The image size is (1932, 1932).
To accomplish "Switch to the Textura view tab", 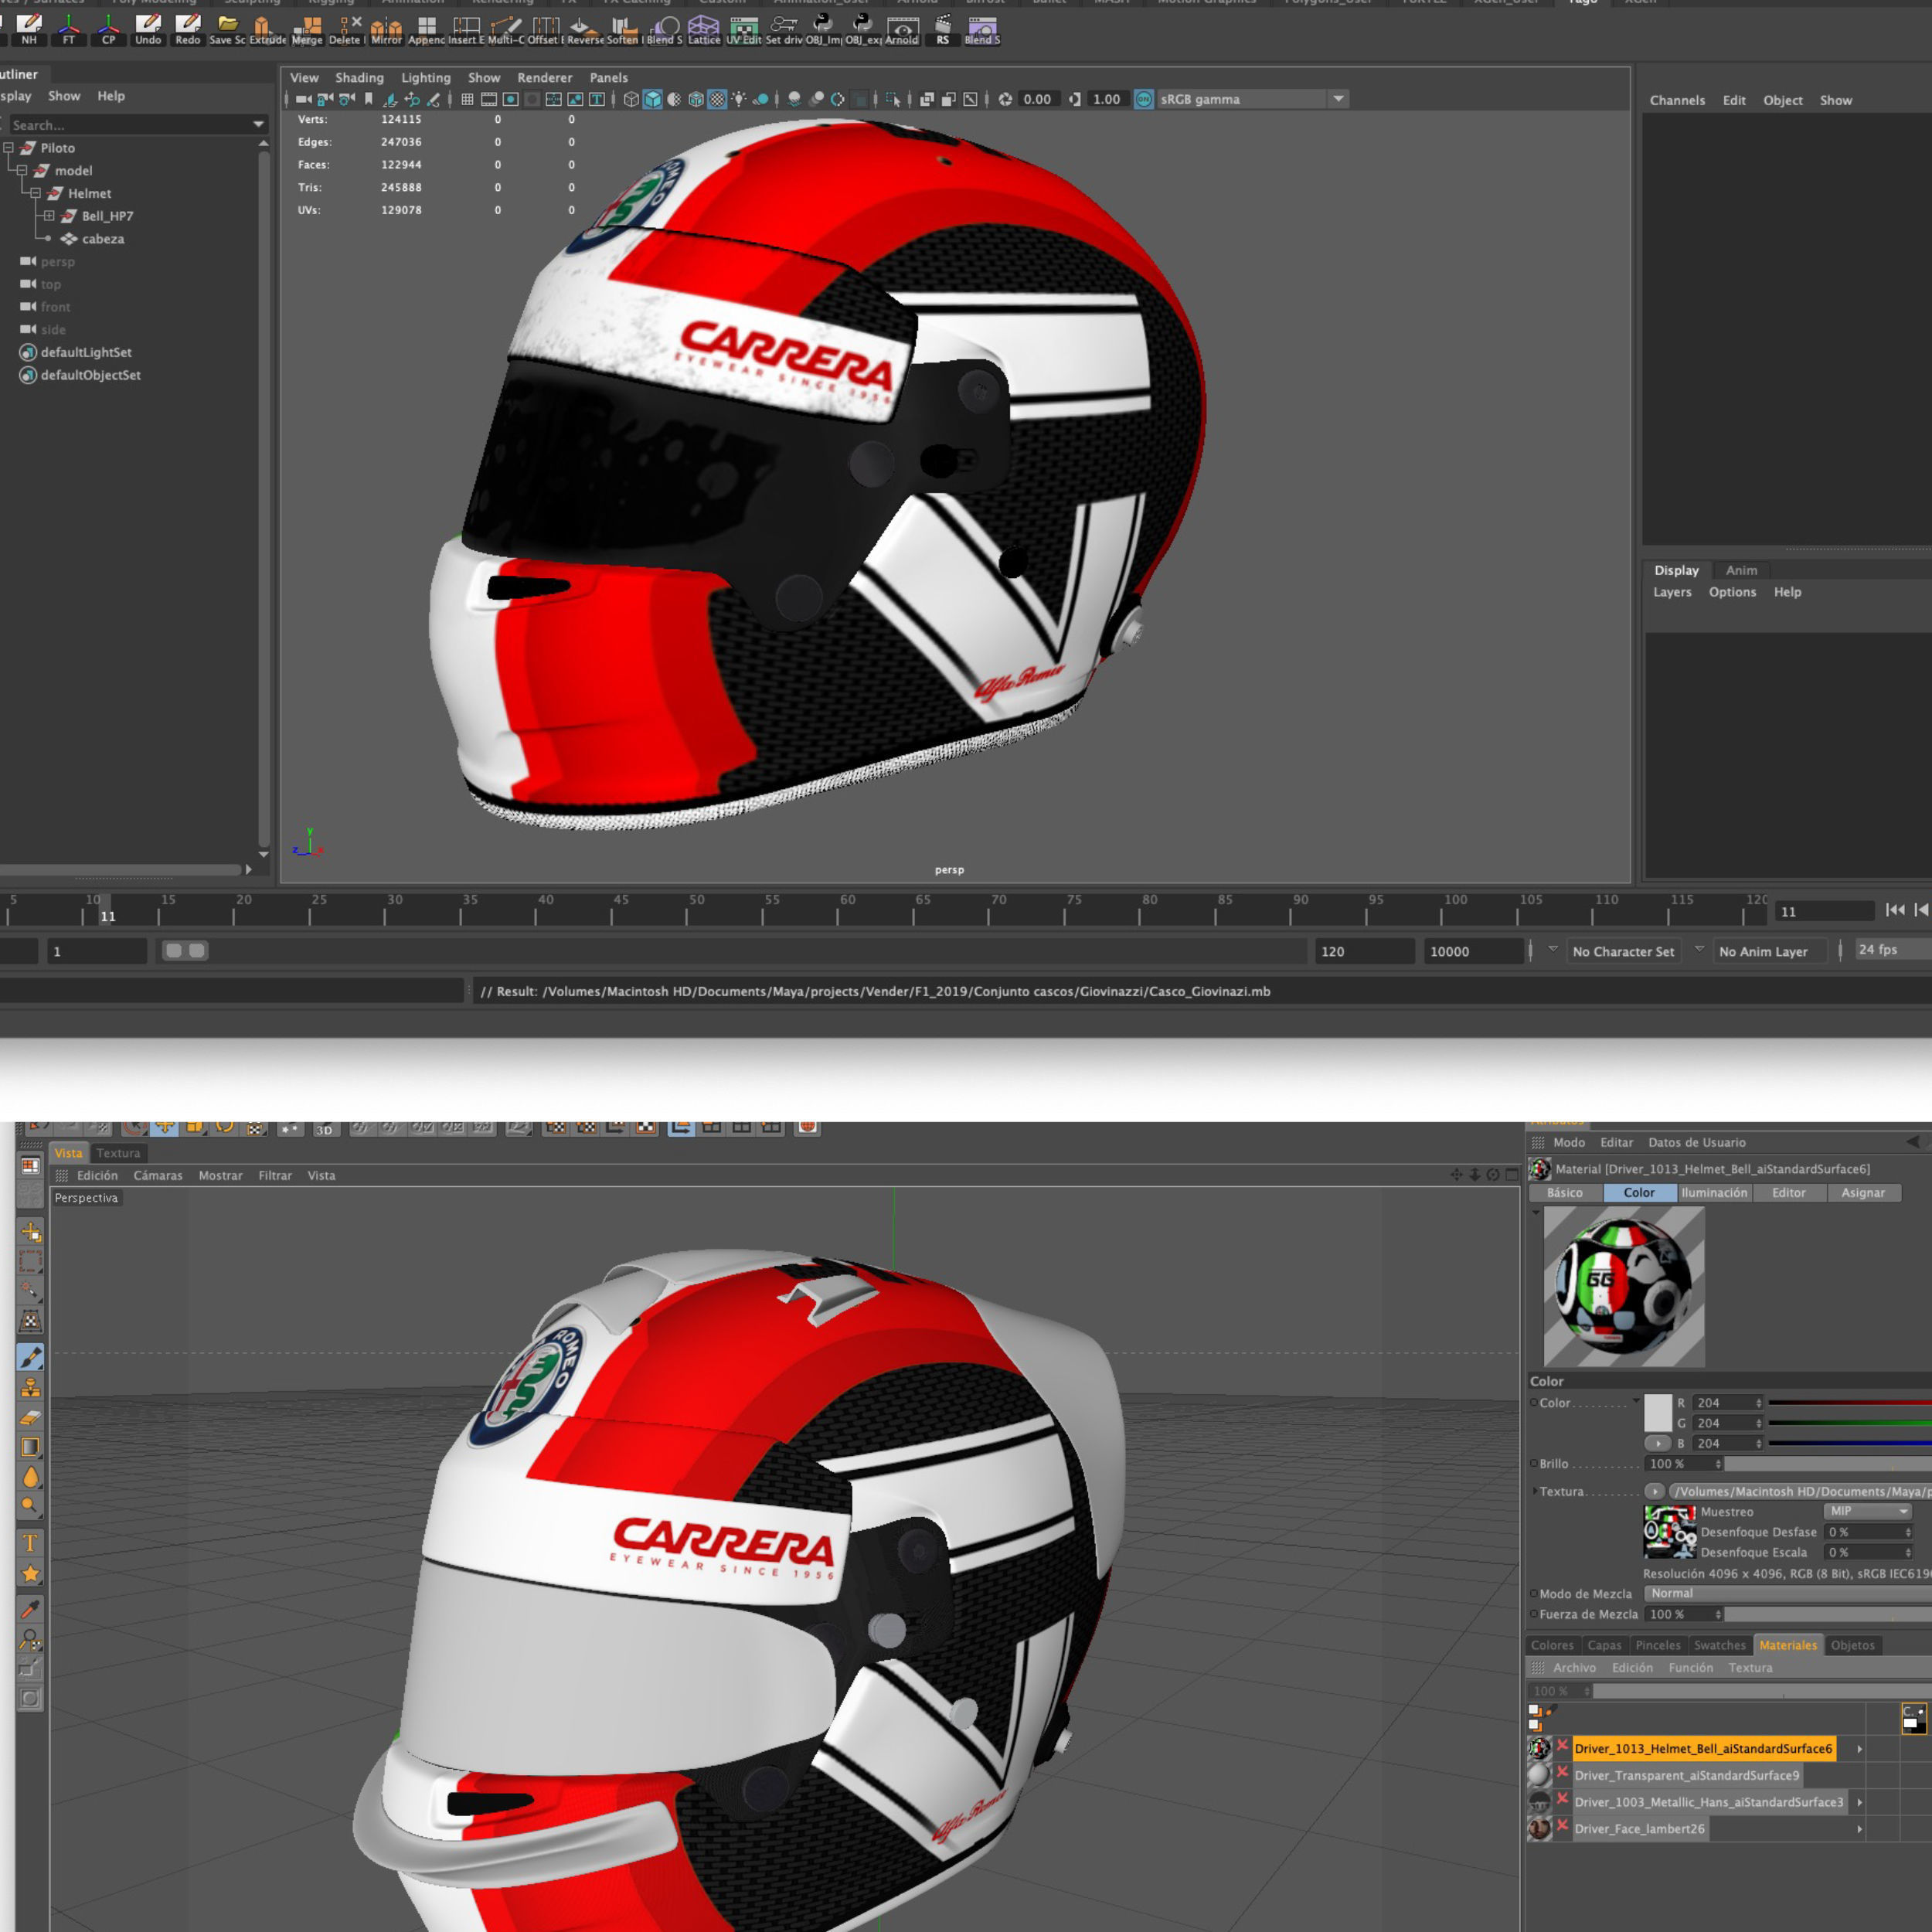I will [118, 1153].
